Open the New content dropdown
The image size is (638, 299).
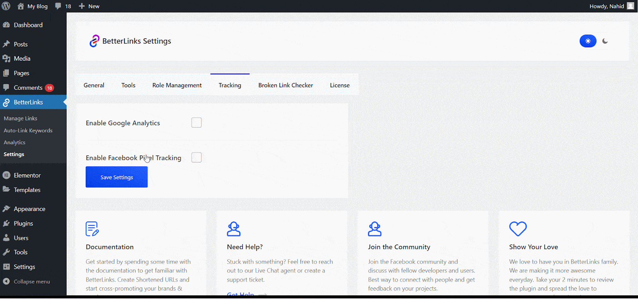pyautogui.click(x=89, y=6)
